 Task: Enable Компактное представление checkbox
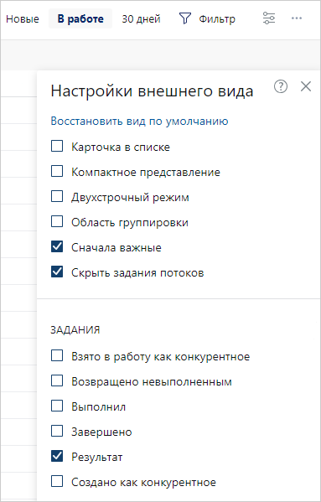(x=57, y=172)
